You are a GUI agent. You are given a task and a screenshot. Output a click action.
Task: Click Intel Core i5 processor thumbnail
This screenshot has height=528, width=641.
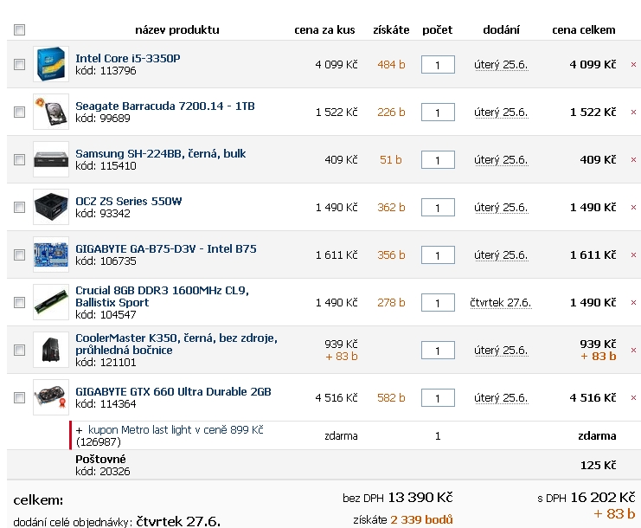click(51, 64)
